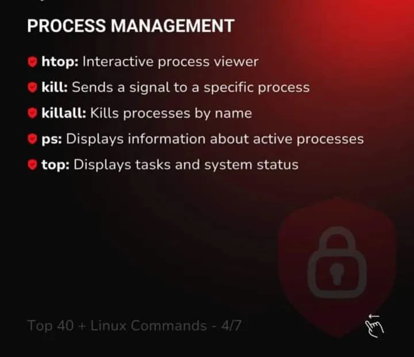Click the shield bullet beside killall
This screenshot has height=357, width=414.
coord(32,113)
